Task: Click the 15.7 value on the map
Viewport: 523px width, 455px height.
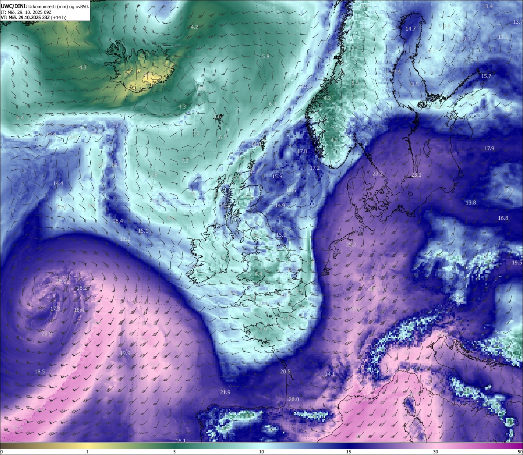Action: tap(486, 76)
